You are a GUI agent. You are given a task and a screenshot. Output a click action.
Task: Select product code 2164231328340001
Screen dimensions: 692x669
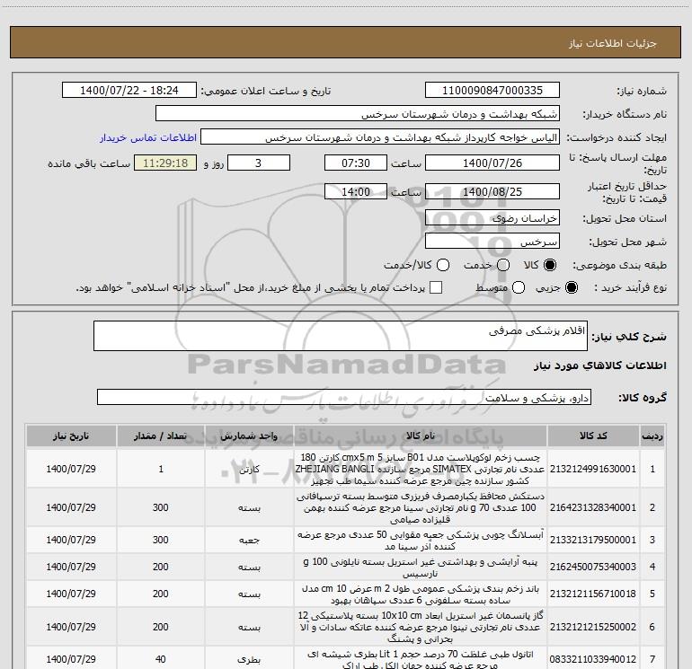point(593,507)
